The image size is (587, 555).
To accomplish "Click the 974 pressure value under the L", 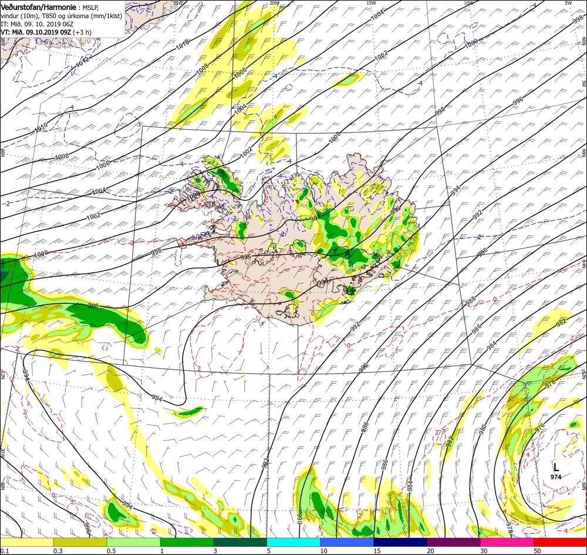I will tap(556, 477).
